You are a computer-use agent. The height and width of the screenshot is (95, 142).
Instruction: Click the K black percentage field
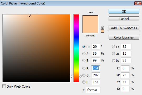click(125, 89)
